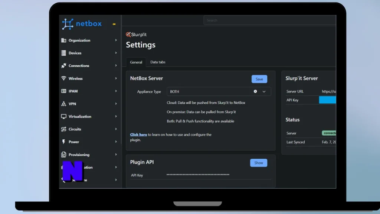
Task: Click the Plugin API heading
Action: (x=142, y=162)
